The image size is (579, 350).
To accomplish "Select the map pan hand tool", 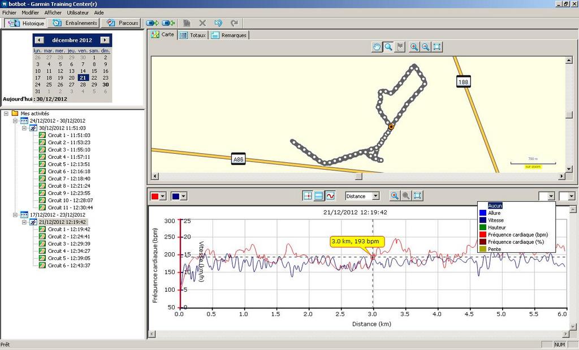I will pyautogui.click(x=377, y=47).
